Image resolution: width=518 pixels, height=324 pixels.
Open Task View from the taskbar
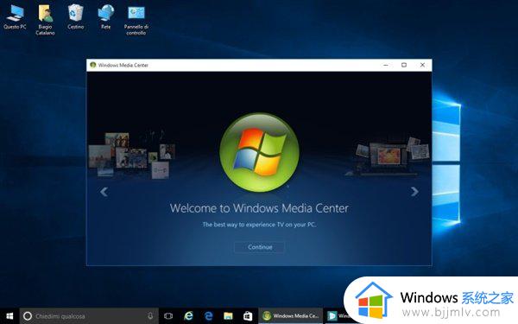pyautogui.click(x=168, y=316)
